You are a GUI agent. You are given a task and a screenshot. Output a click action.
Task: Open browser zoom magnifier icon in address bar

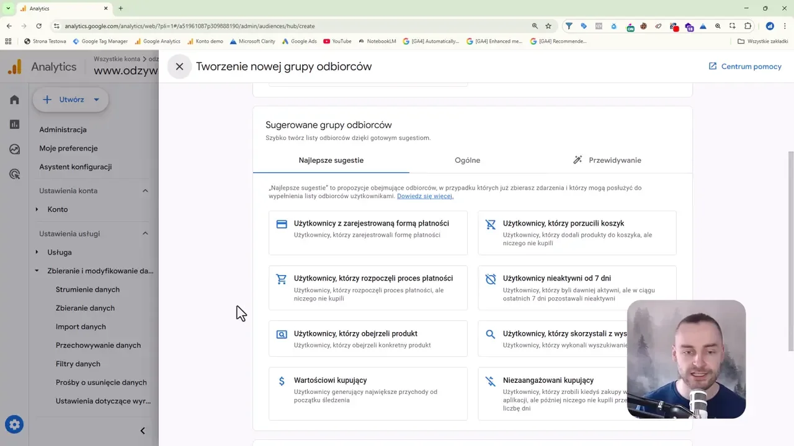[535, 26]
